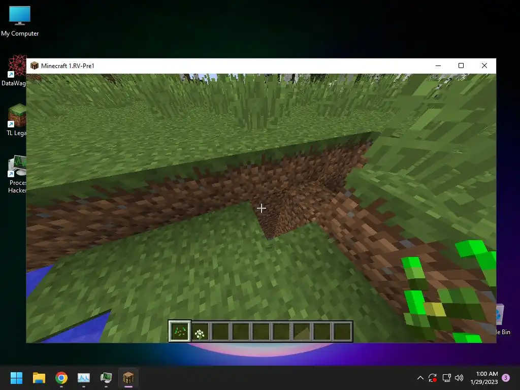
Task: Open Google Chrome from the taskbar
Action: coord(61,378)
